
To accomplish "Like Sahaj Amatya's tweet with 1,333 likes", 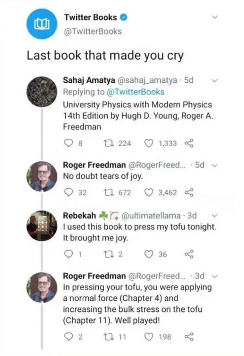I will point(149,143).
